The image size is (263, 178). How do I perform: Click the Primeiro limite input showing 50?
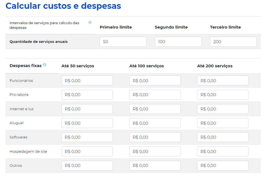coord(123,41)
